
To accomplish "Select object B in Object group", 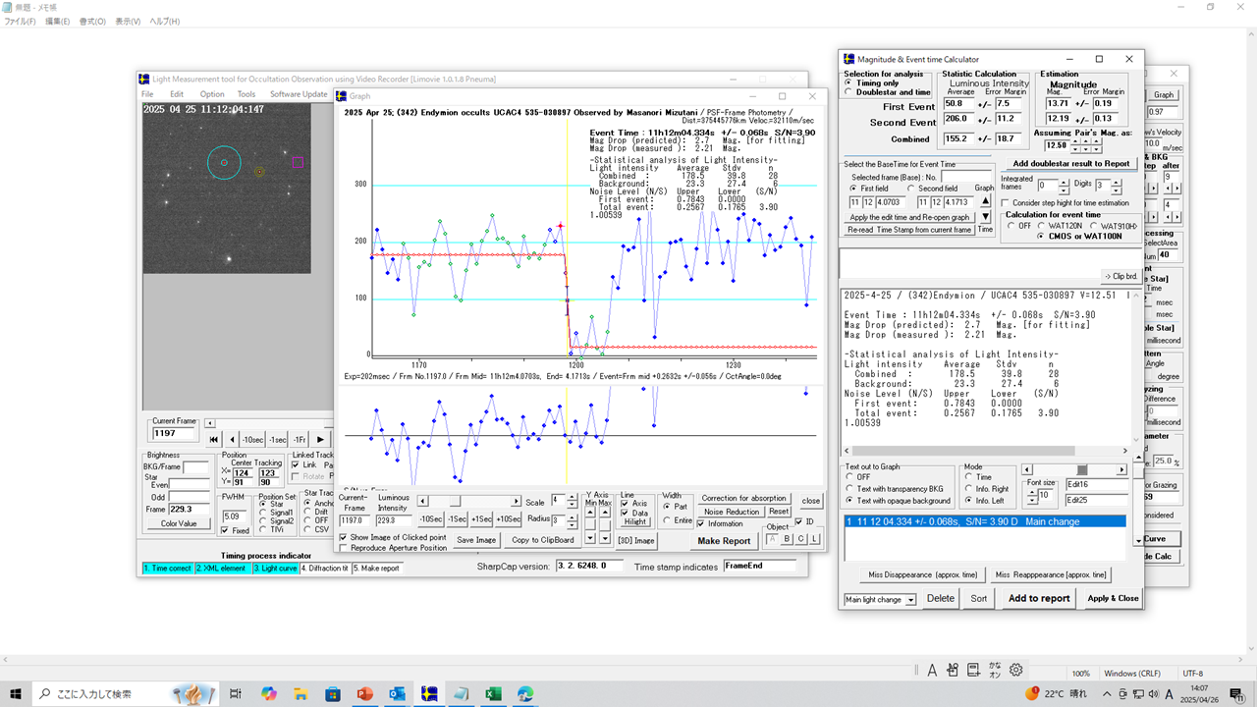I will point(787,538).
